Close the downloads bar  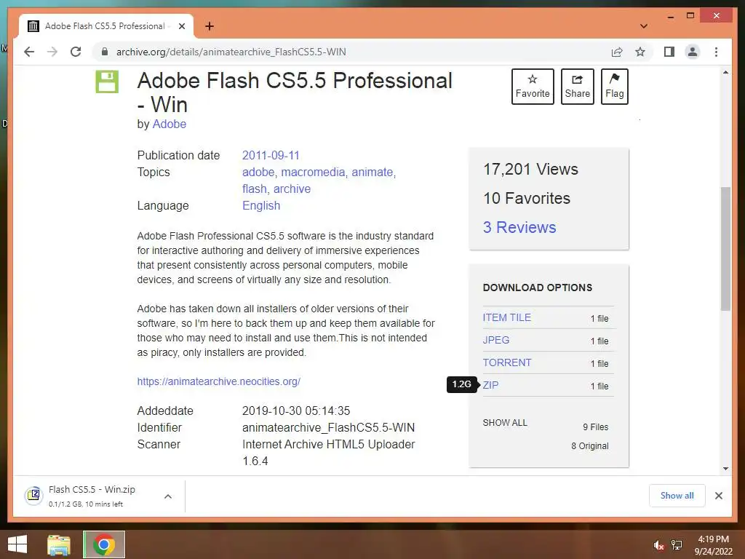(x=718, y=496)
